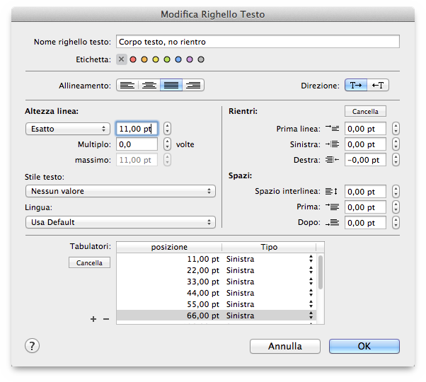Click the Dopo spacing value field
This screenshot has height=382, width=426.
365,223
